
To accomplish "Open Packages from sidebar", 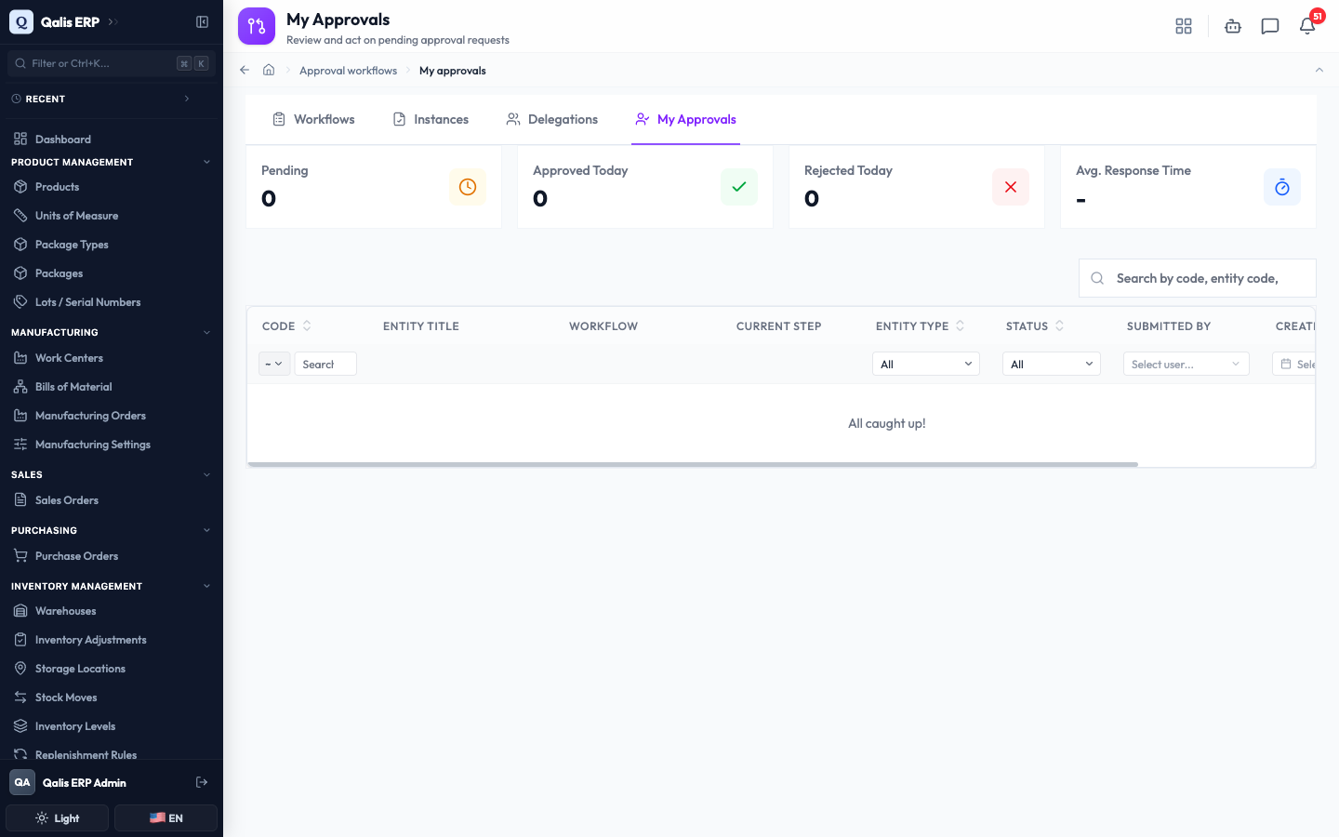I will click(x=112, y=273).
